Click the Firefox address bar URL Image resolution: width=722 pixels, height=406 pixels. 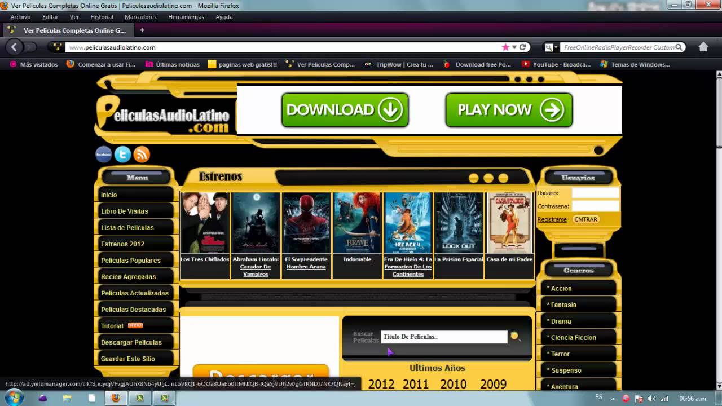point(282,47)
